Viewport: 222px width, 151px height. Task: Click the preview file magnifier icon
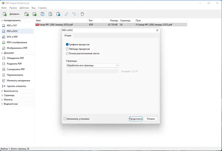click(51, 14)
